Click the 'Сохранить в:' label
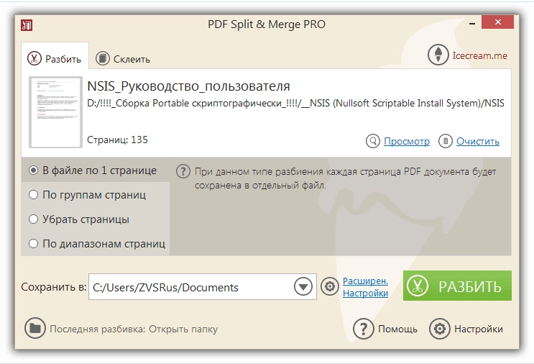Viewport: 534px width, 364px height. click(x=54, y=287)
